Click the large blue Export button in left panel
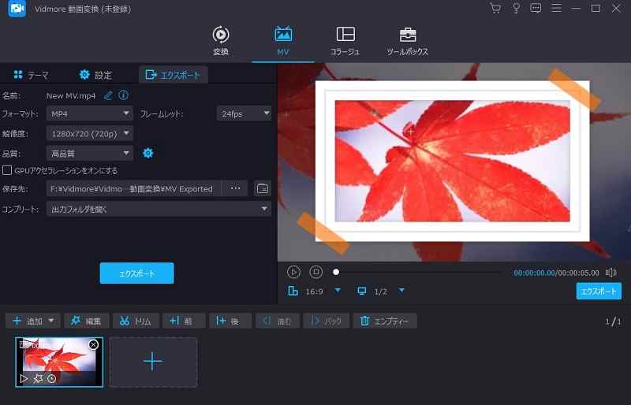This screenshot has width=631, height=405. [x=136, y=273]
